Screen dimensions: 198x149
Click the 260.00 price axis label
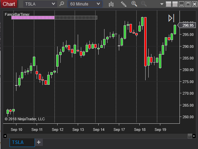tap(188, 117)
